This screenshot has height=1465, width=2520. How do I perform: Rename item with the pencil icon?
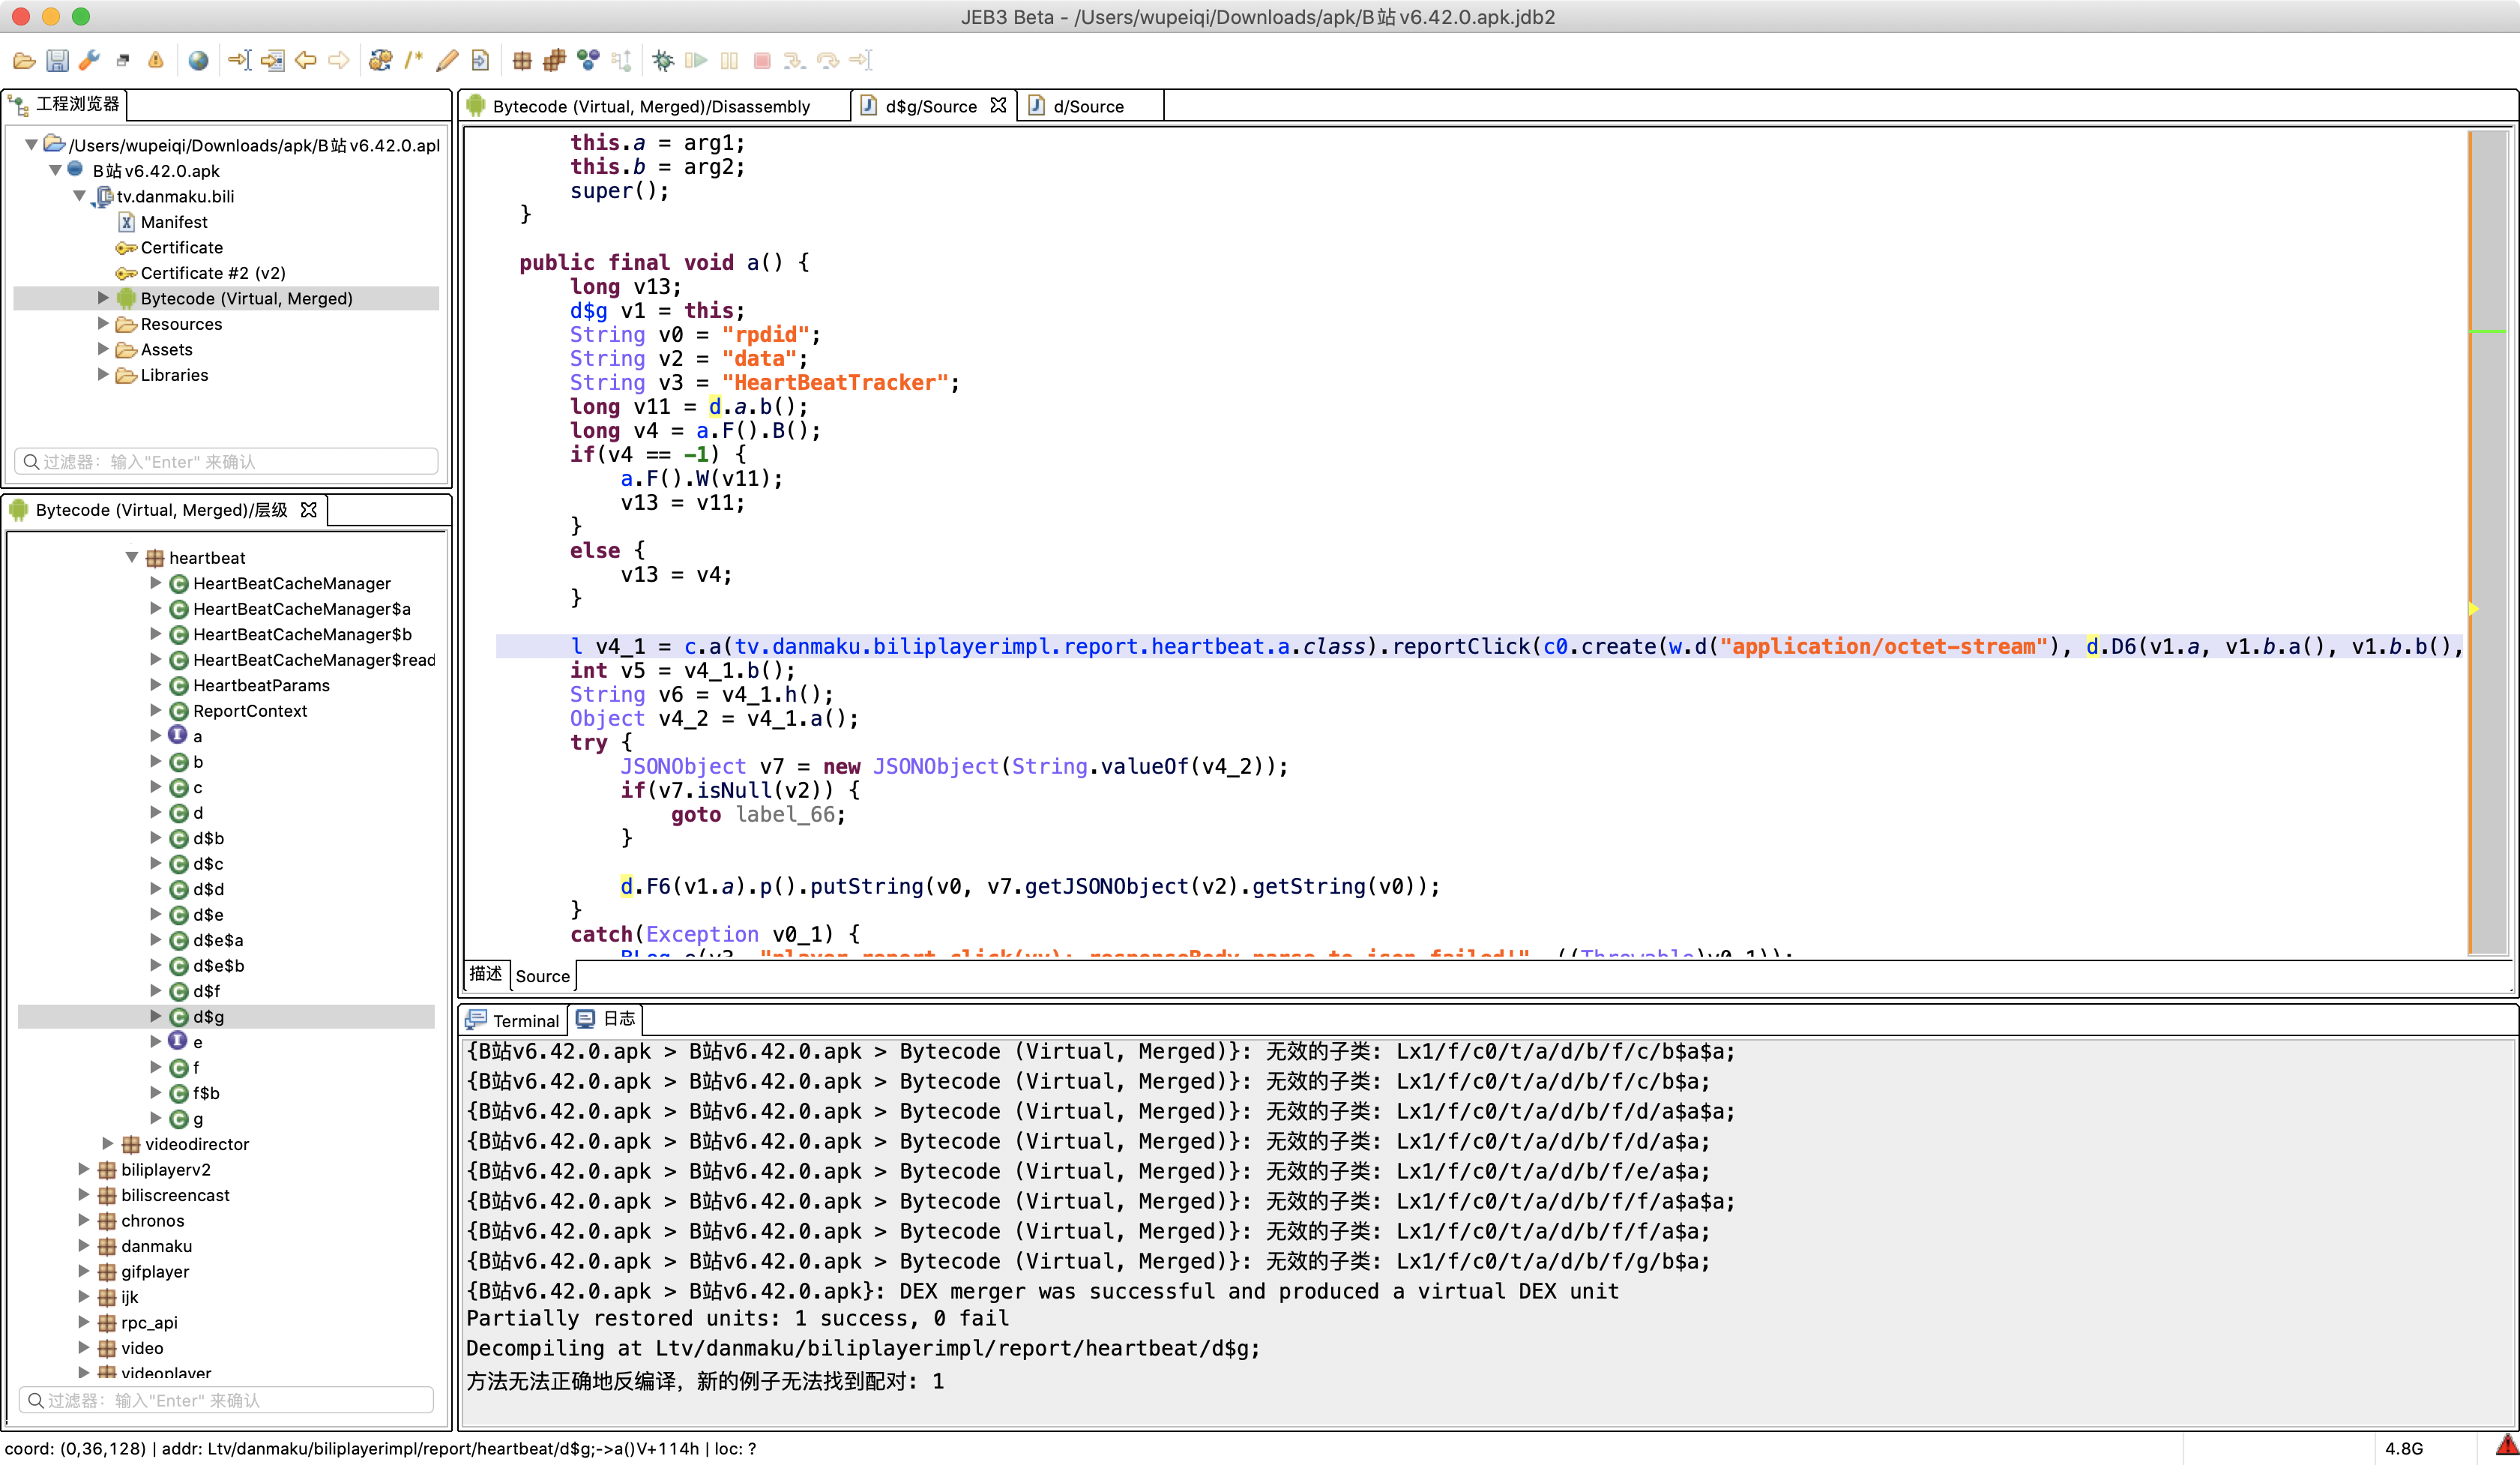(447, 61)
